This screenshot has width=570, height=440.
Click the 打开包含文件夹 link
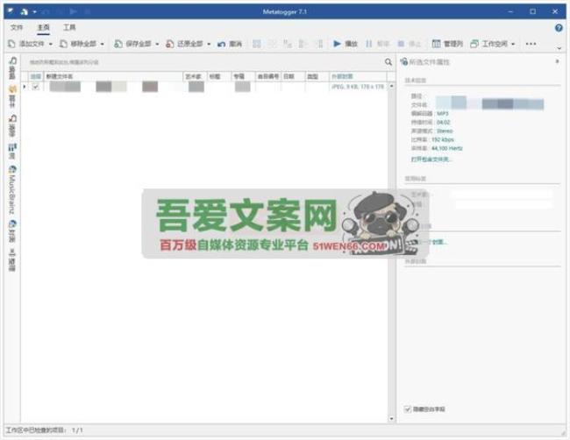click(x=431, y=160)
